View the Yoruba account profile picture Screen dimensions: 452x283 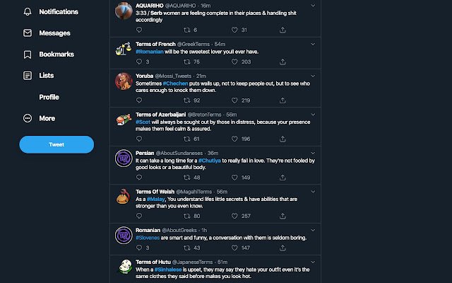124,81
